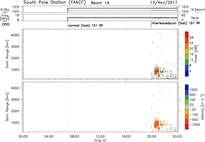Image resolution: width=205 pixels, height=142 pixels.
Task: Click the '10^5' left tick of sky noise panel
Action: click(x=16, y=7)
